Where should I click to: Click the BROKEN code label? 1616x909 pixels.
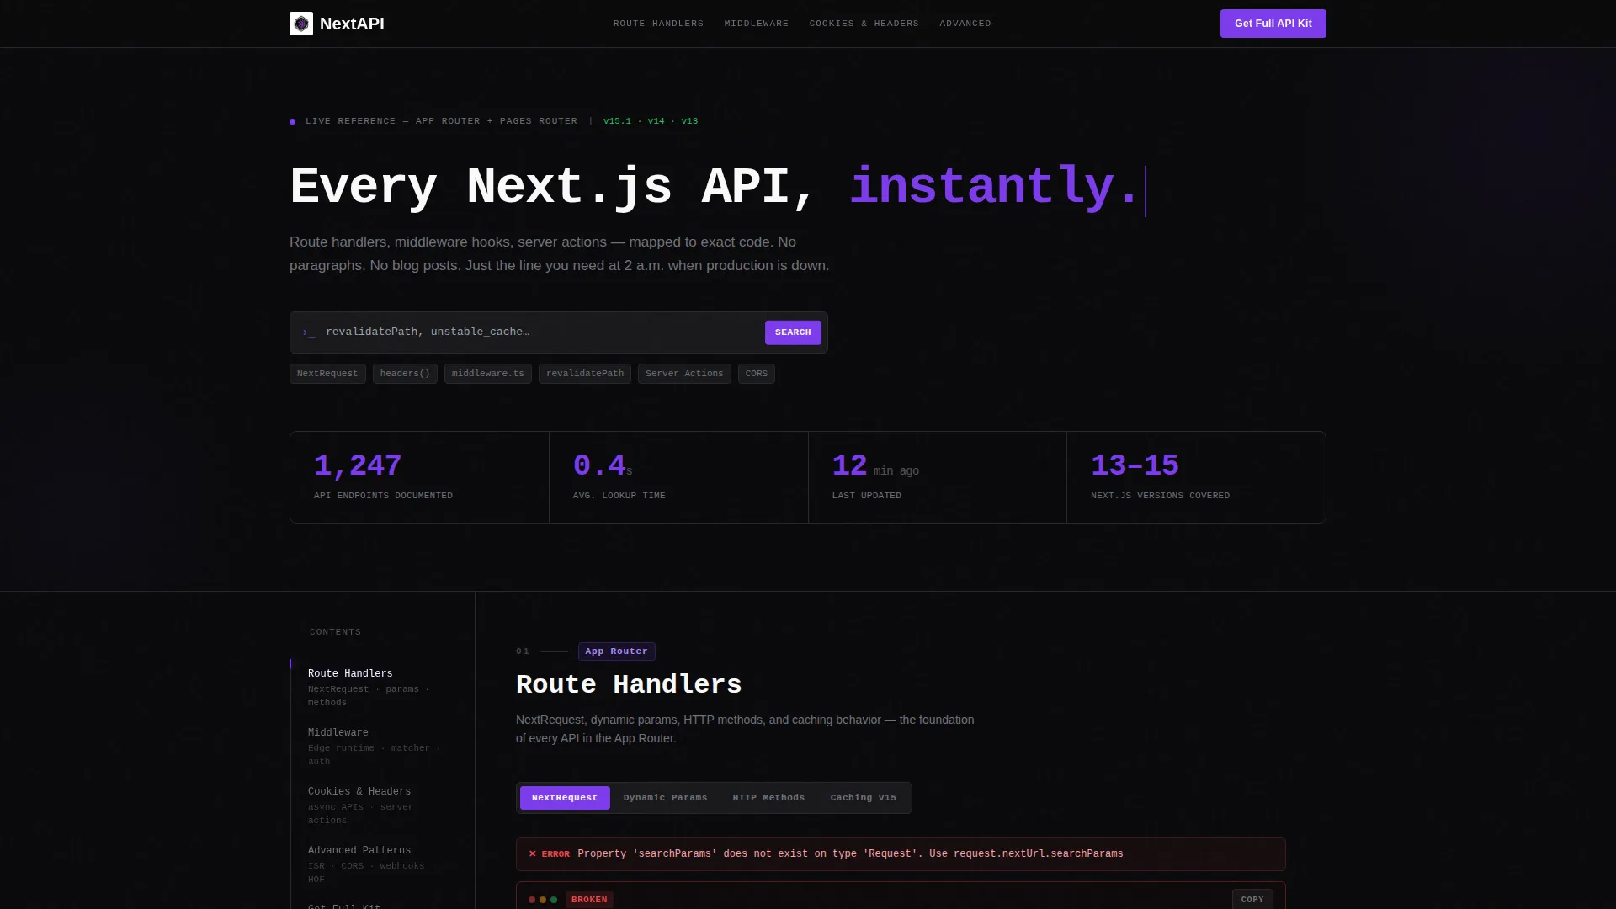(589, 900)
